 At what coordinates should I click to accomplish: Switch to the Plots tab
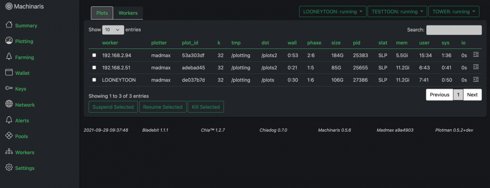click(x=102, y=13)
